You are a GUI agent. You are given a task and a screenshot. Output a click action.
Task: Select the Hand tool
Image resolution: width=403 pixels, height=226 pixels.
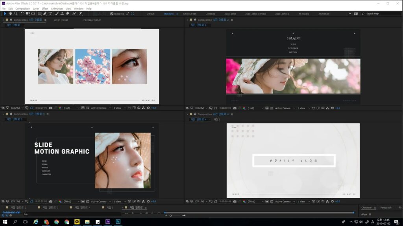(11, 14)
